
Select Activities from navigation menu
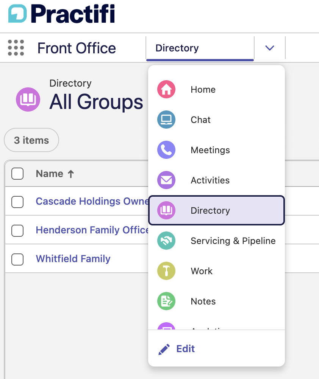216,180
